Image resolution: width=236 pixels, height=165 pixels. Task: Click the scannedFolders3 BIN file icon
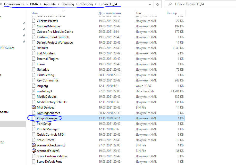[x=34, y=151]
